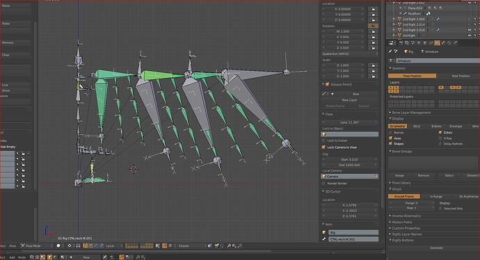Open the Render properties tab icon

click(x=401, y=43)
